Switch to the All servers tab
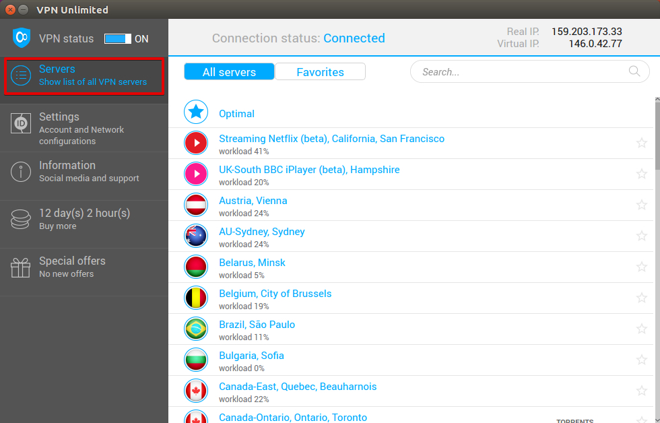 pyautogui.click(x=230, y=71)
